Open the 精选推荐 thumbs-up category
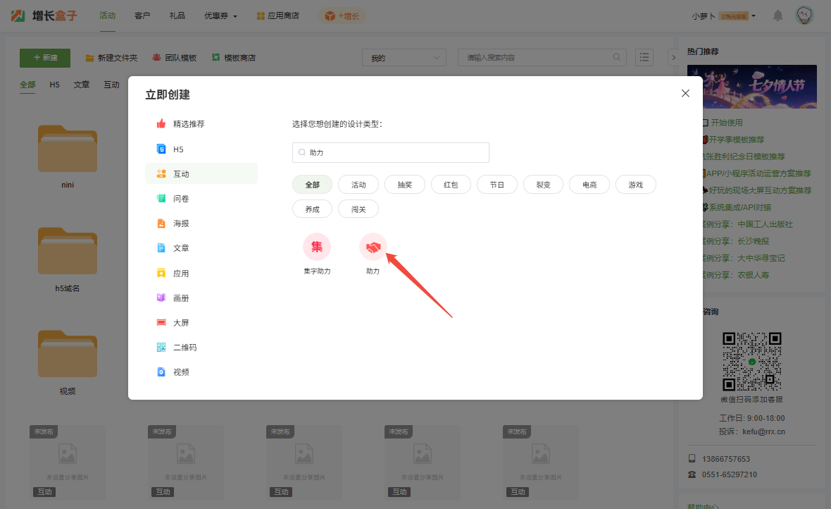 click(188, 124)
